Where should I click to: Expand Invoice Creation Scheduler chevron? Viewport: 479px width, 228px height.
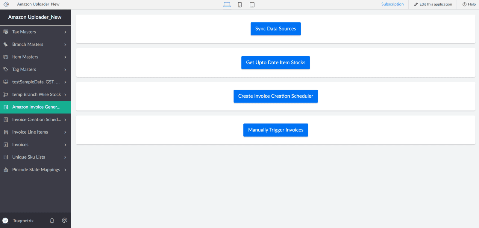point(65,120)
